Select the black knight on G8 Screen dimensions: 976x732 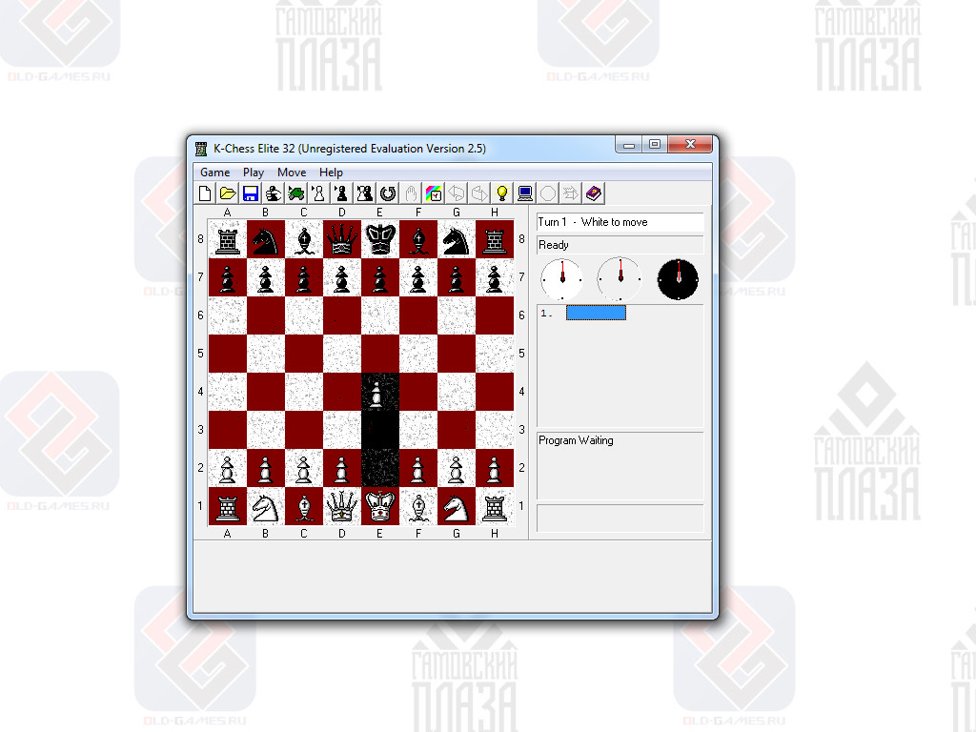coord(457,239)
